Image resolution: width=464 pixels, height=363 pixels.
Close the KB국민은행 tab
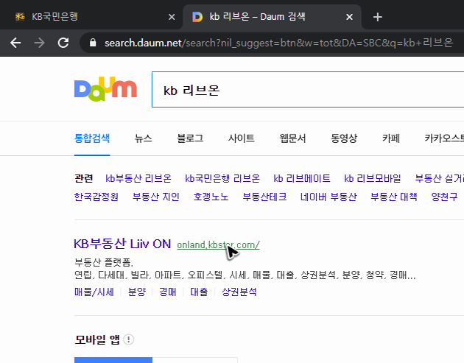pos(172,17)
